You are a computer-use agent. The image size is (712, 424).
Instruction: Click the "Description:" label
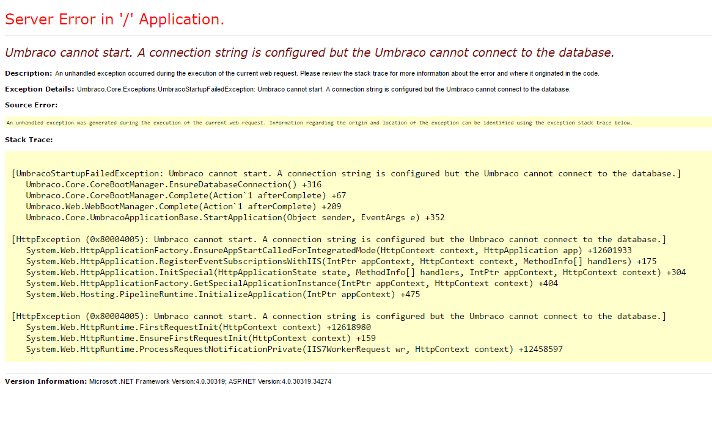[x=29, y=73]
